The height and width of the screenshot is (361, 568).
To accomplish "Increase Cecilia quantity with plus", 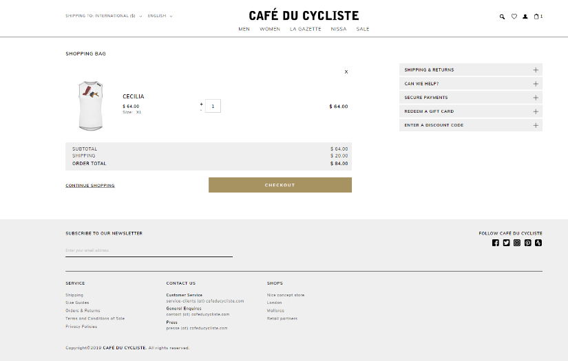I will click(202, 104).
